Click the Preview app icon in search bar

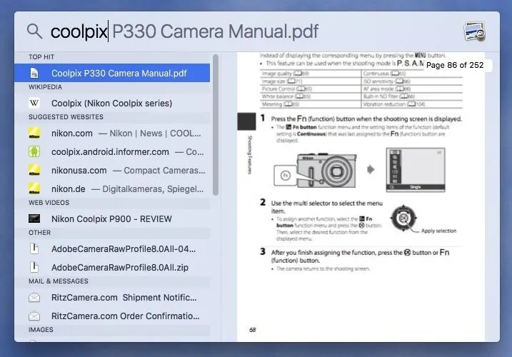474,31
